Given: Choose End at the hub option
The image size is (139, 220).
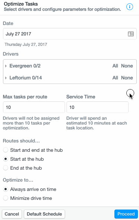Looking at the screenshot, I should (x=6, y=168).
